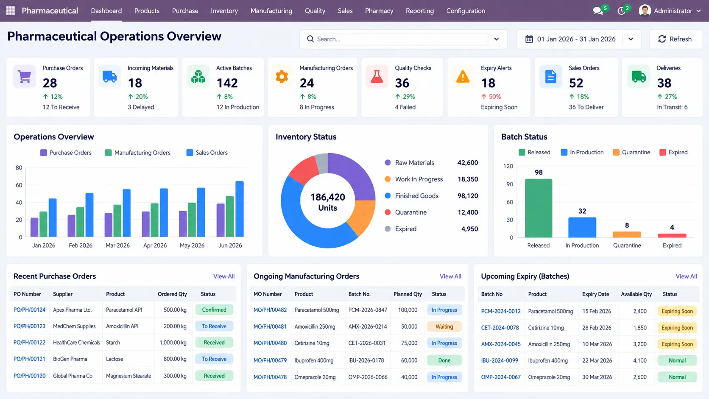Open the Reporting menu

click(x=420, y=11)
